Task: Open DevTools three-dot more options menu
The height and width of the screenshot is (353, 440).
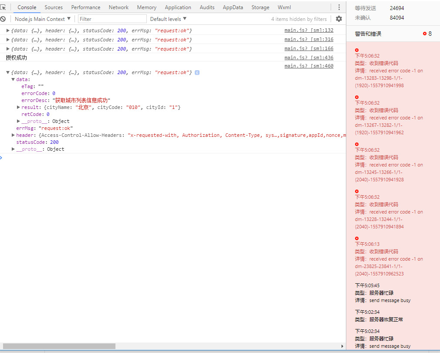Action: coord(339,7)
